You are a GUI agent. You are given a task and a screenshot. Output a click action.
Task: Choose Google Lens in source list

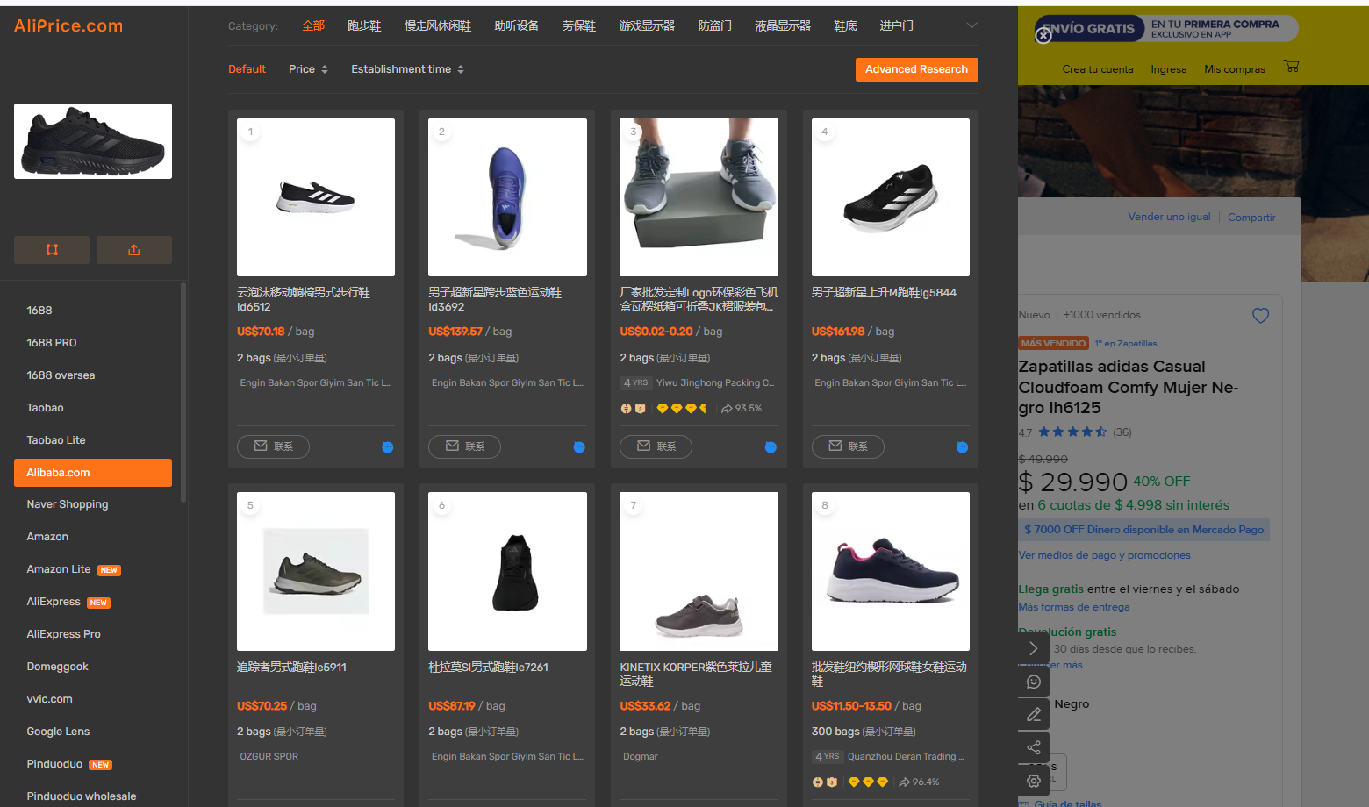point(93,732)
